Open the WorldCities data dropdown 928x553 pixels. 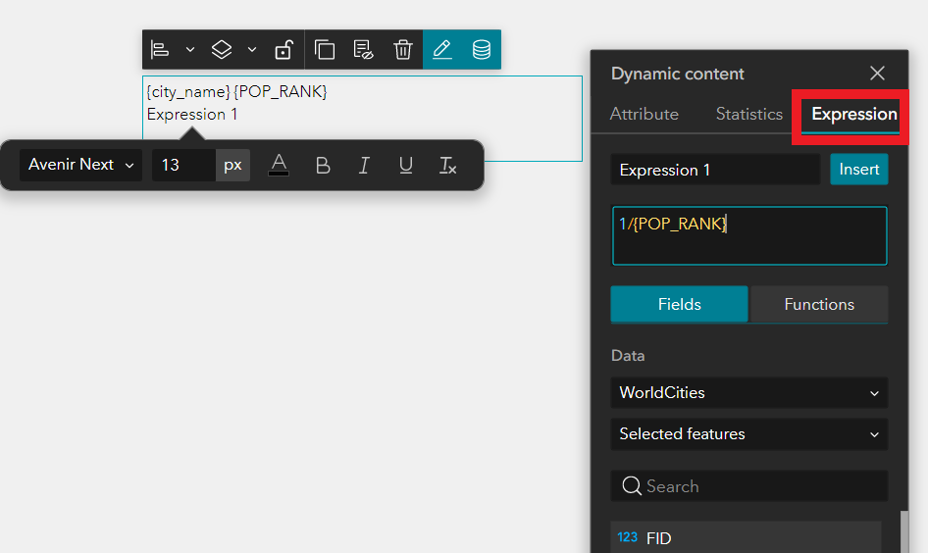click(x=749, y=393)
